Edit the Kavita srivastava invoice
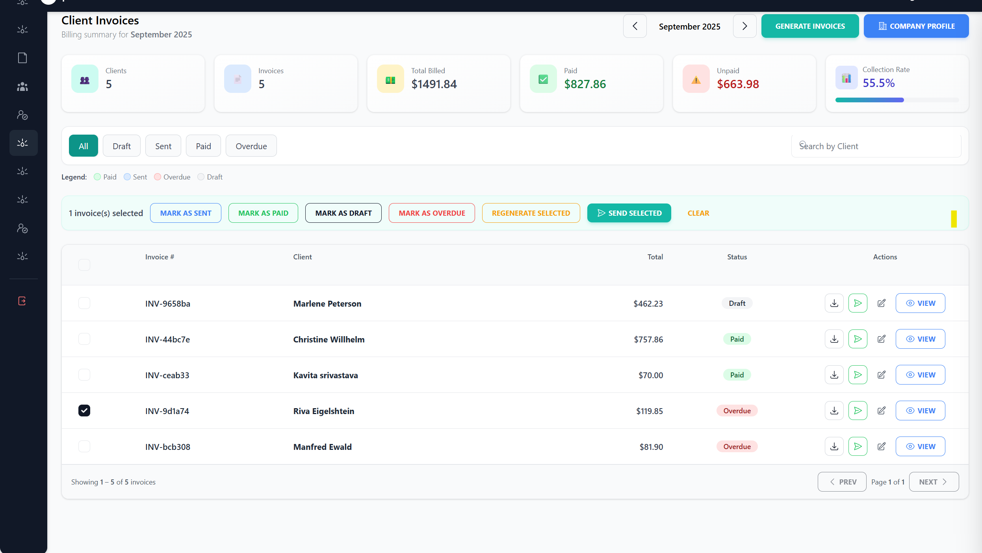 pyautogui.click(x=881, y=375)
